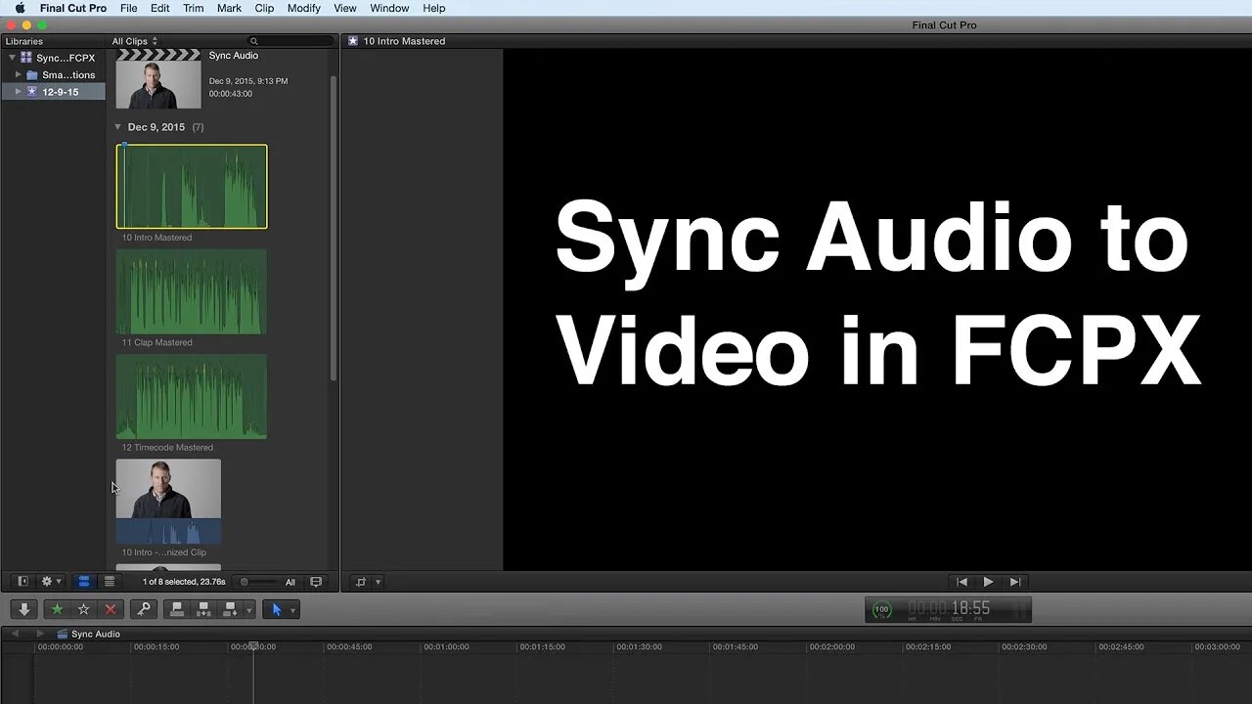1252x704 pixels.
Task: Select the 10 Intro synchronized clip thumbnail
Action: 168,502
